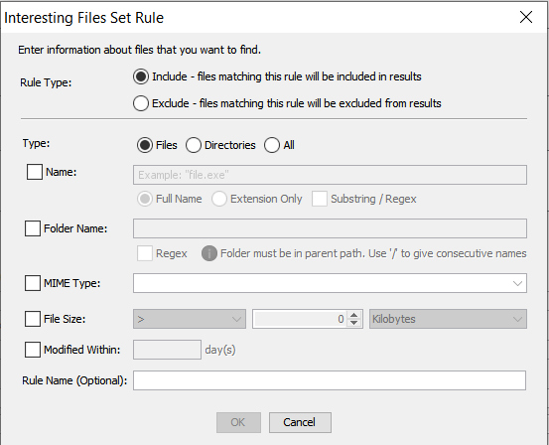Viewport: 549px width, 445px height.
Task: Tick the folder Regex checkbox
Action: (145, 253)
